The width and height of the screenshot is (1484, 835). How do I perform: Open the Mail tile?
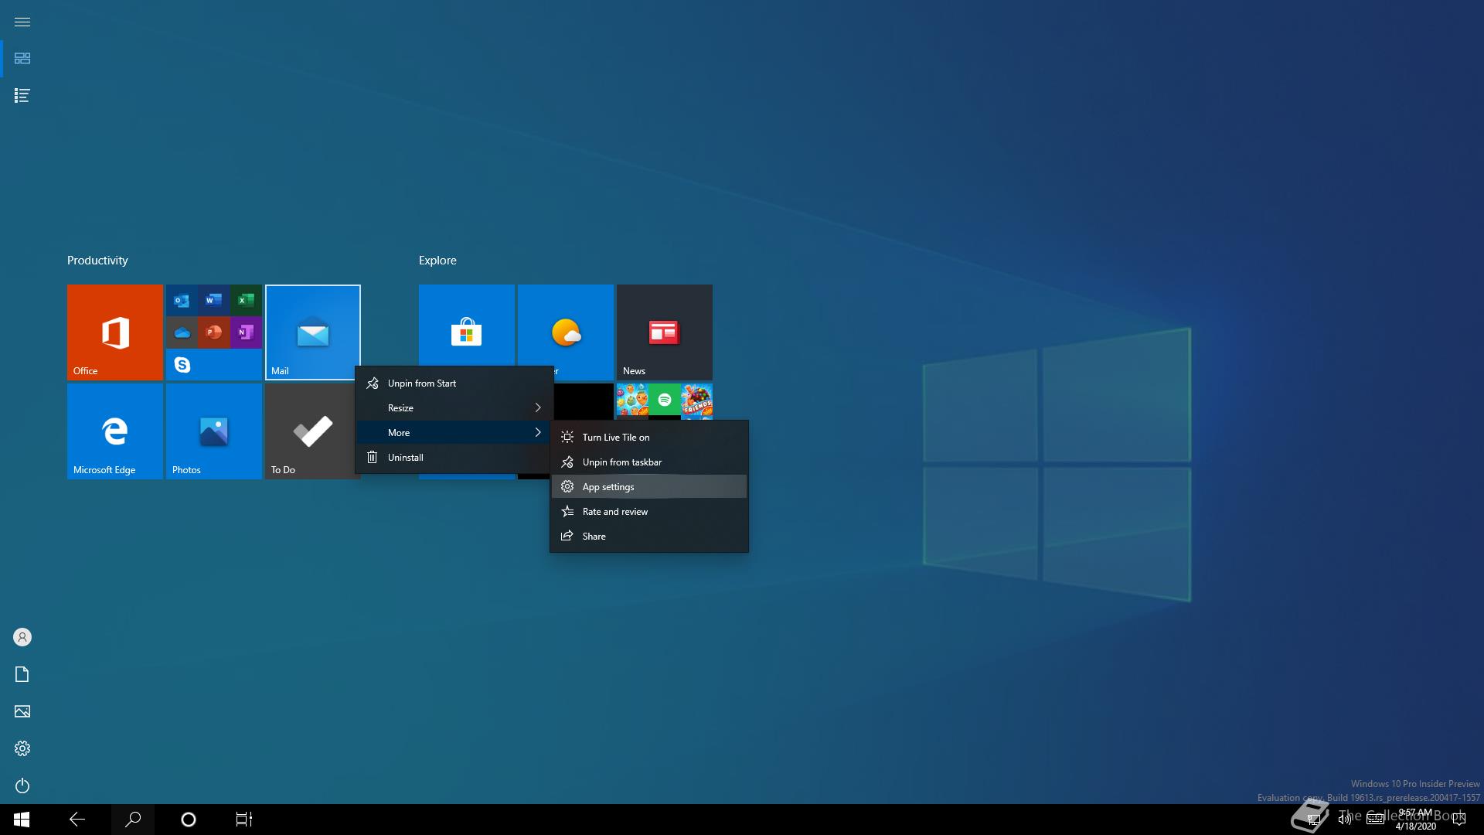point(313,332)
